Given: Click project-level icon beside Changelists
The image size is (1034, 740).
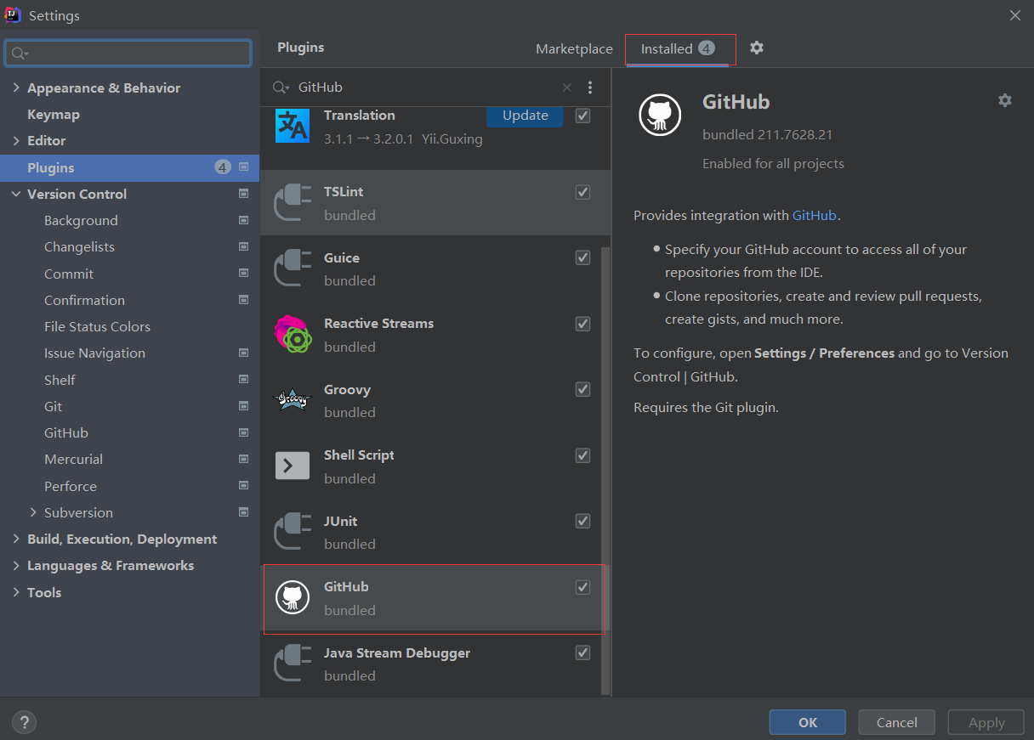Looking at the screenshot, I should pyautogui.click(x=244, y=246).
